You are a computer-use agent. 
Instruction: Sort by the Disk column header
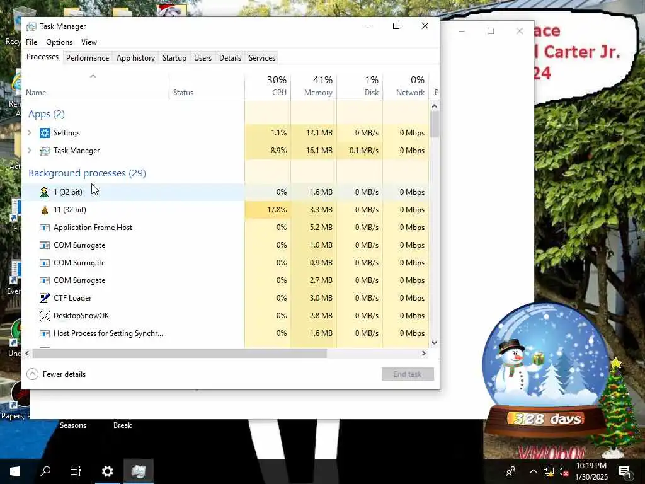(x=360, y=86)
